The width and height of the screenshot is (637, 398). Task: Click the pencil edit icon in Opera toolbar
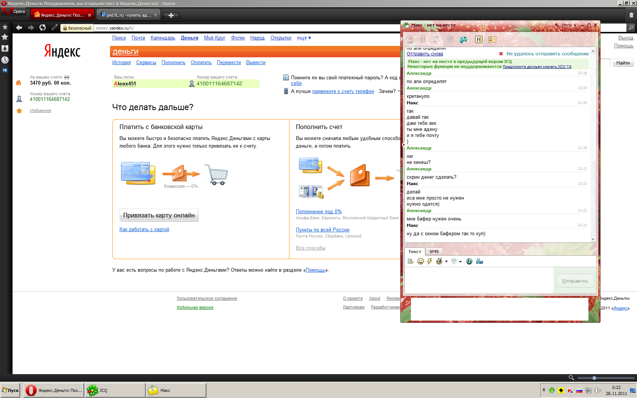[x=55, y=27]
